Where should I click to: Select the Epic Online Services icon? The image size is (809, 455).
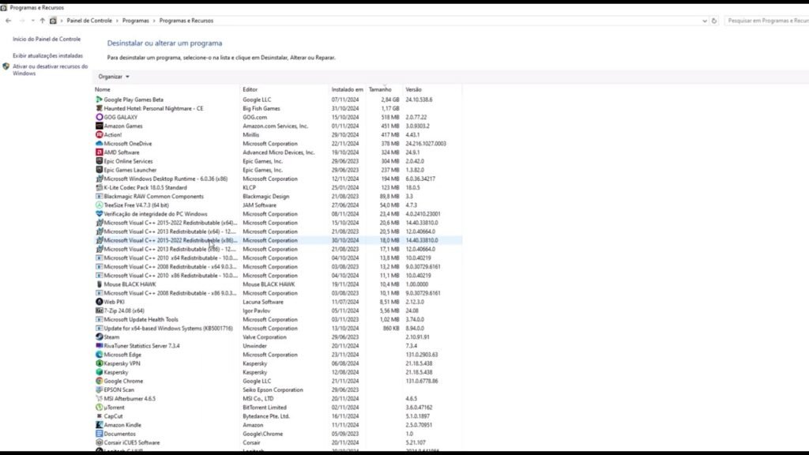[99, 161]
